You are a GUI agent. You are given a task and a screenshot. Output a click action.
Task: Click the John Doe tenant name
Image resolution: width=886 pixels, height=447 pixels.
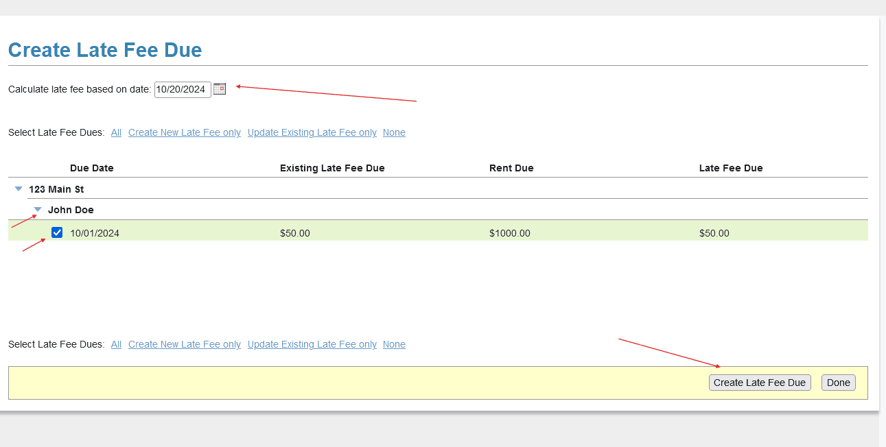[71, 210]
